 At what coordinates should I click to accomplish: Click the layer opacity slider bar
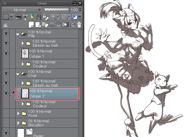[56, 9]
